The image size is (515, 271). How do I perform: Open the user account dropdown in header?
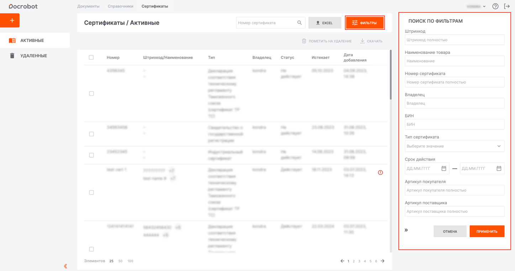click(x=476, y=6)
